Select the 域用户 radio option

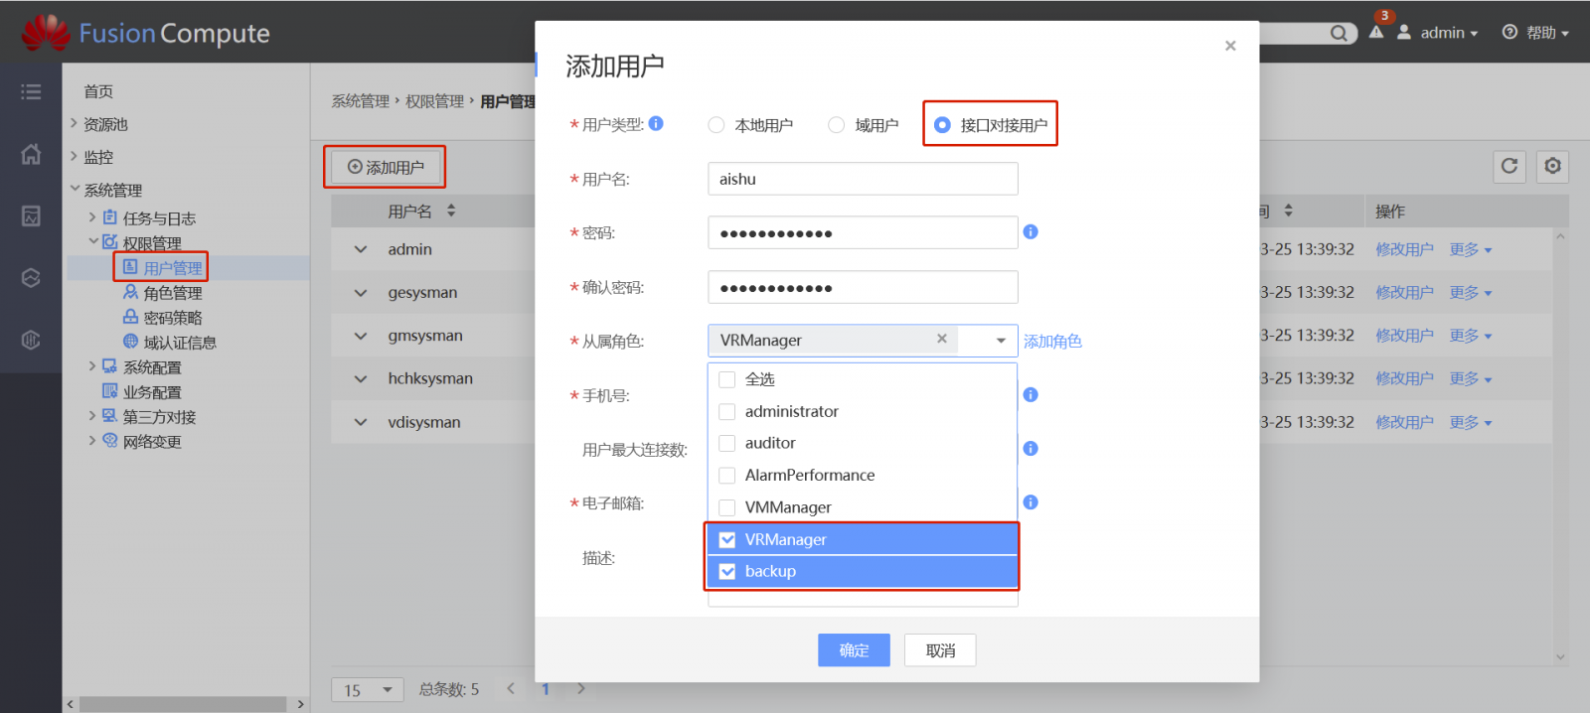837,125
